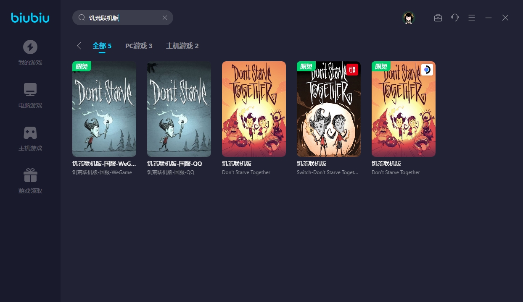The width and height of the screenshot is (523, 302).
Task: Click the search magnifier icon
Action: [82, 18]
